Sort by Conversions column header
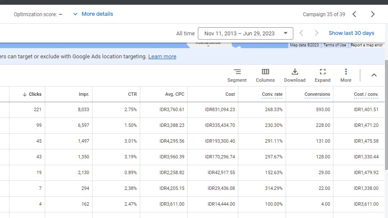The height and width of the screenshot is (218, 388). [x=317, y=94]
